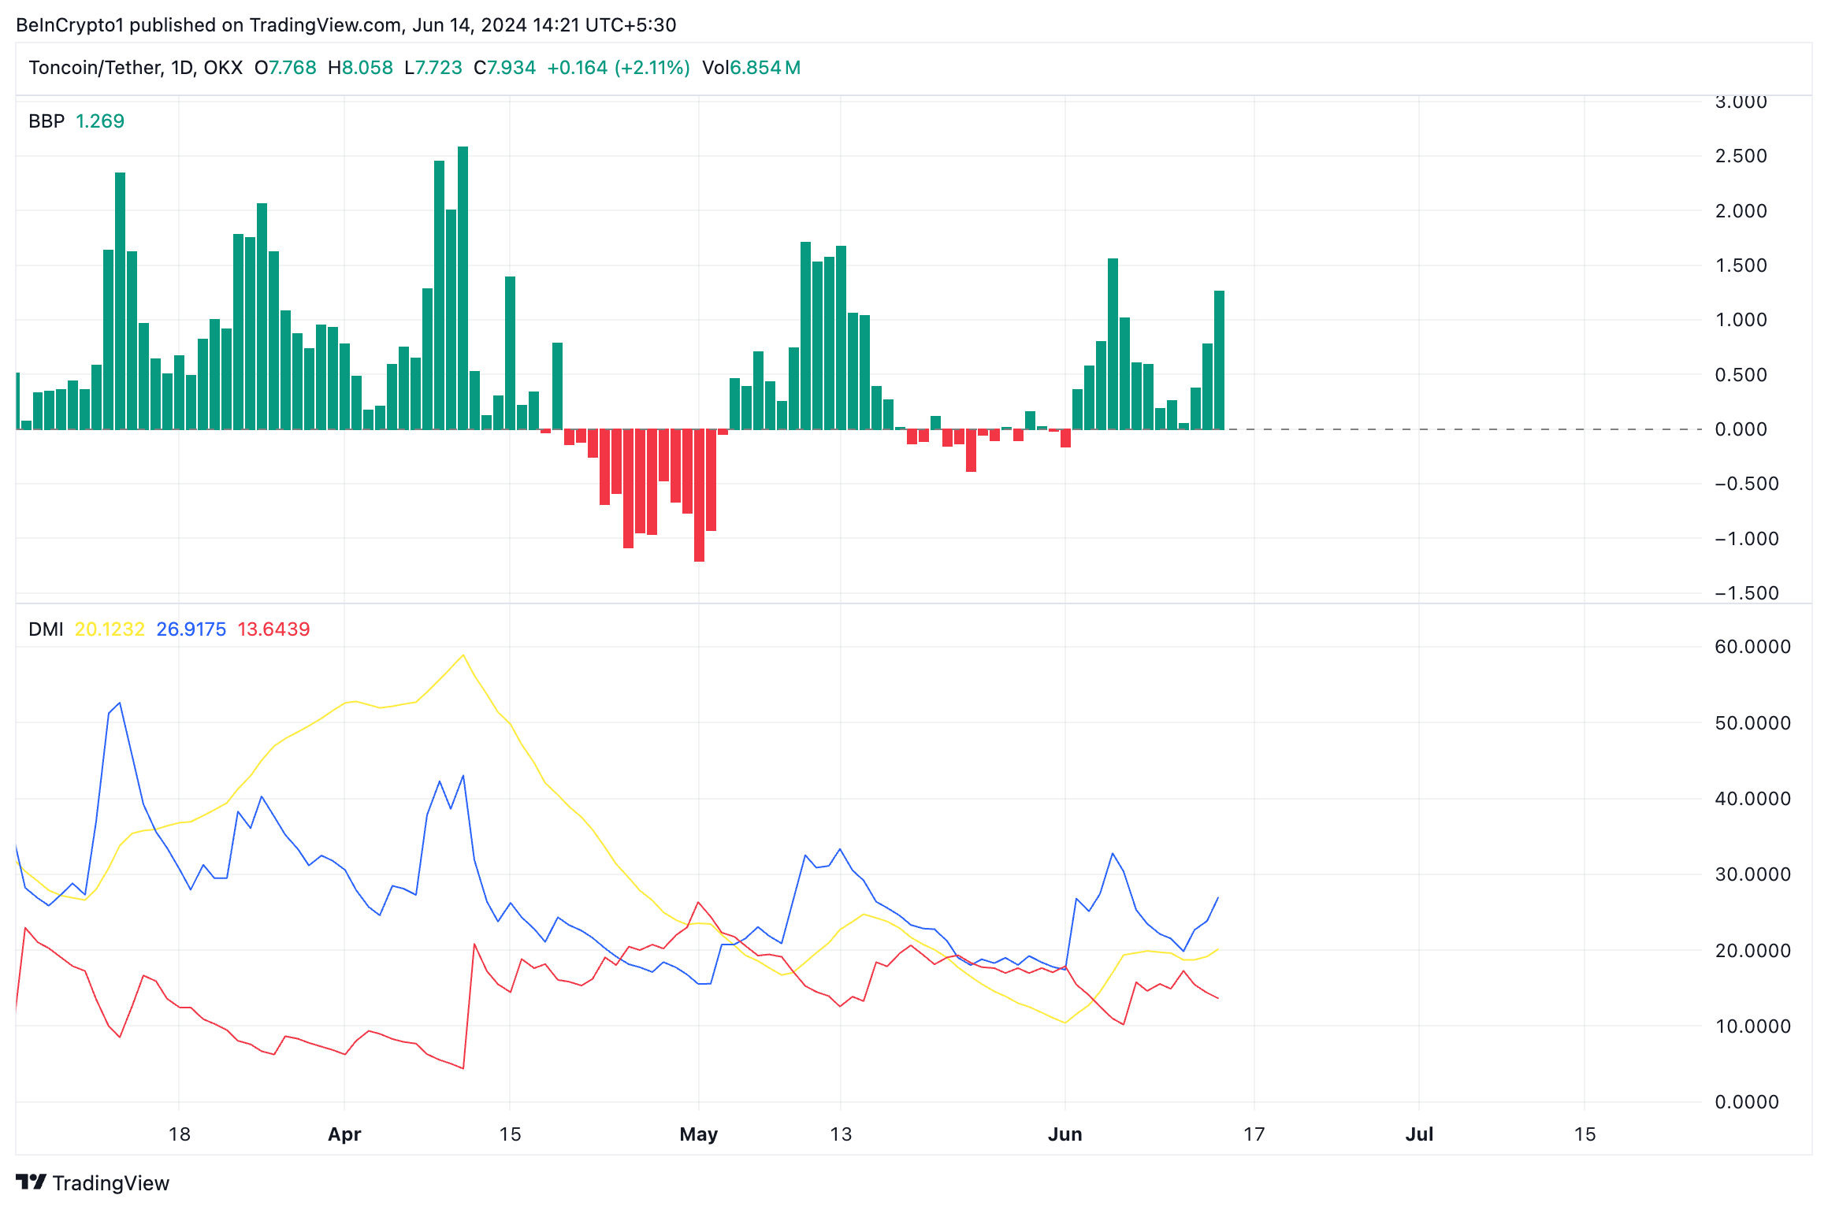Click the DMI indicator label
1828x1210 pixels.
pos(46,629)
